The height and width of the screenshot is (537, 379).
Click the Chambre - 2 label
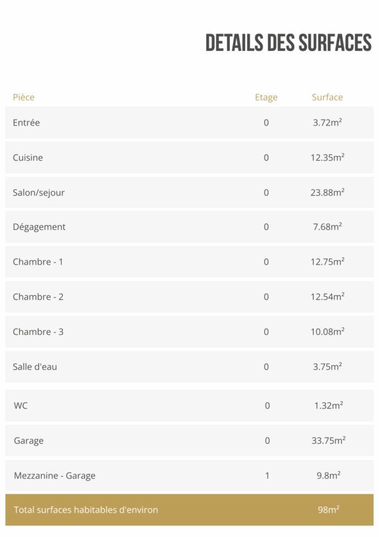(x=38, y=297)
